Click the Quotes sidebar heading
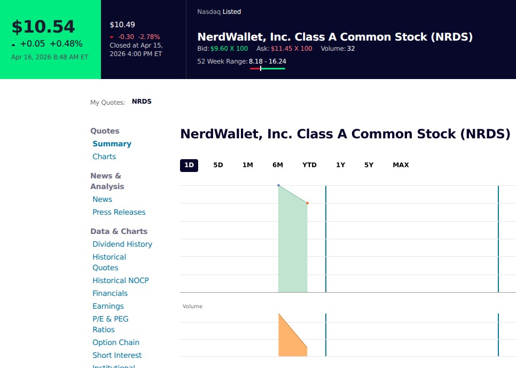516x368 pixels. pyautogui.click(x=105, y=131)
